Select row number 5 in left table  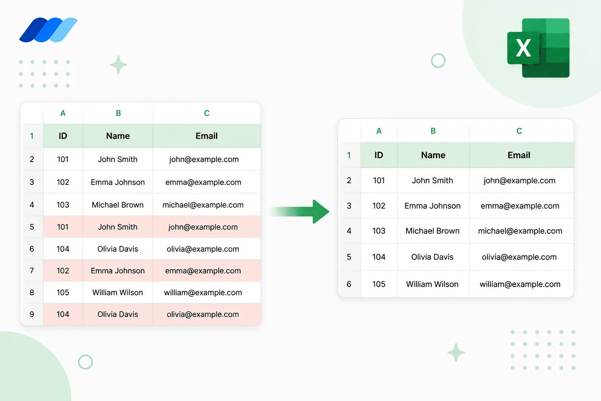click(x=32, y=227)
